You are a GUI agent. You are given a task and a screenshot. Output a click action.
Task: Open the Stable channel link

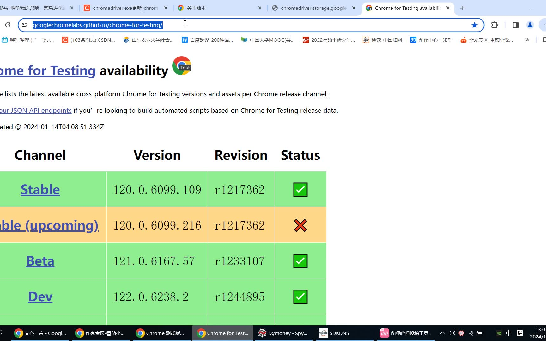pos(40,189)
